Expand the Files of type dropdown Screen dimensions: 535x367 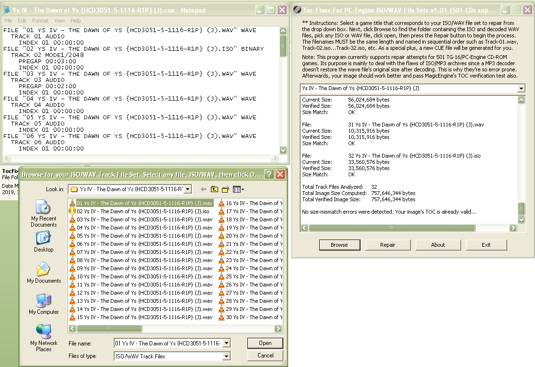[x=227, y=356]
